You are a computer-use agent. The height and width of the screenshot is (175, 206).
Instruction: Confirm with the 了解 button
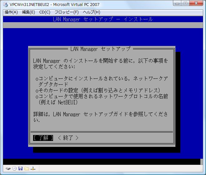click(x=43, y=138)
